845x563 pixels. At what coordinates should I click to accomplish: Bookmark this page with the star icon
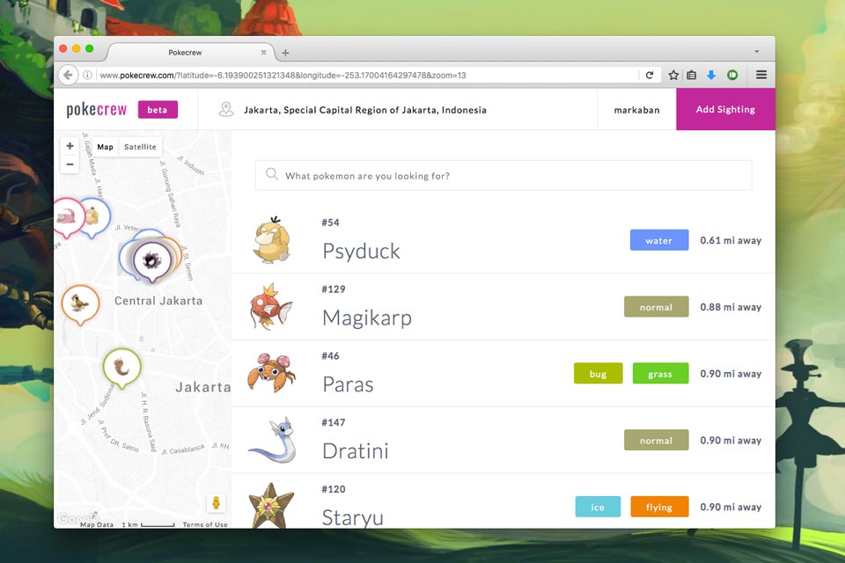[x=673, y=75]
